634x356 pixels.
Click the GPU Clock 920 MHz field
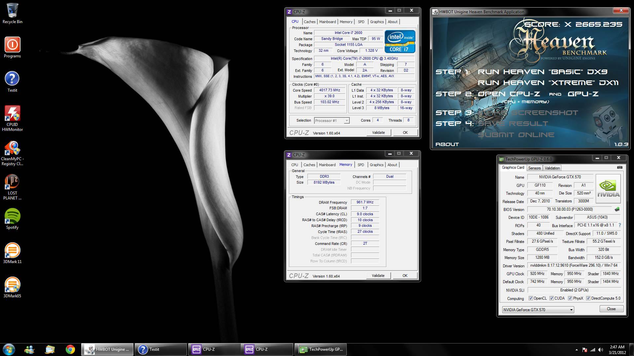537,274
